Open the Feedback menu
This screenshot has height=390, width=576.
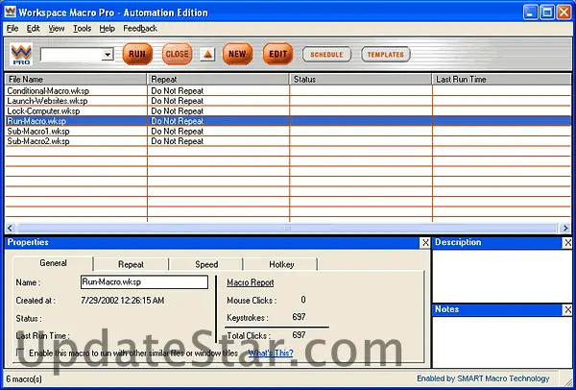coord(140,29)
